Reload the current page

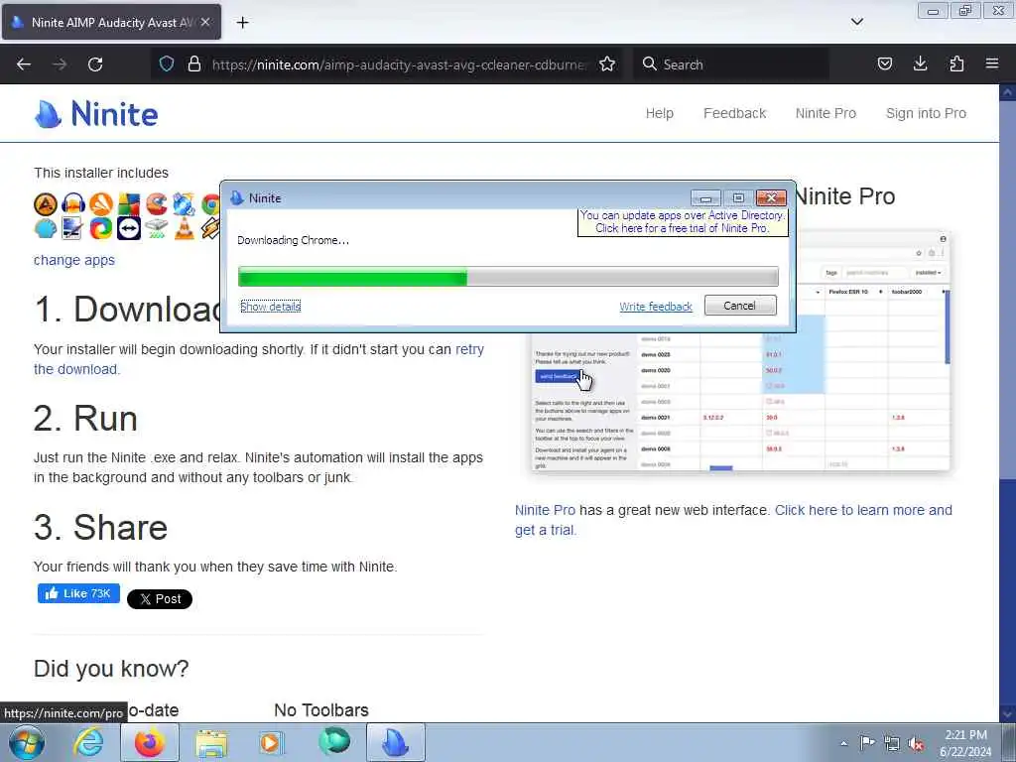tap(95, 64)
